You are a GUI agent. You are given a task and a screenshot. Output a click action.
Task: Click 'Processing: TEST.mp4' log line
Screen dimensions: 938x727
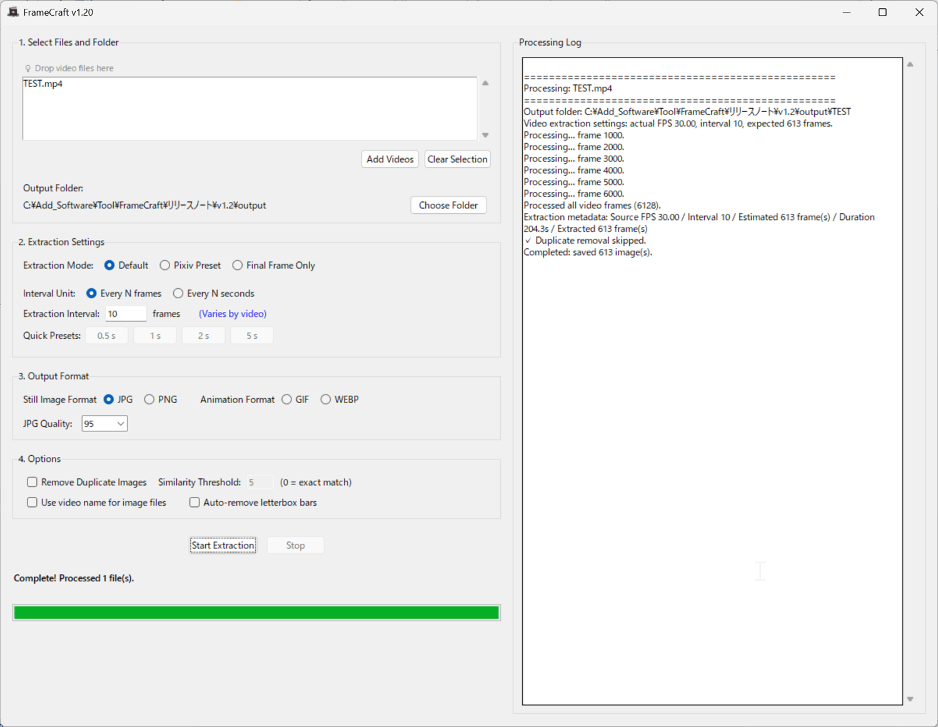click(568, 88)
